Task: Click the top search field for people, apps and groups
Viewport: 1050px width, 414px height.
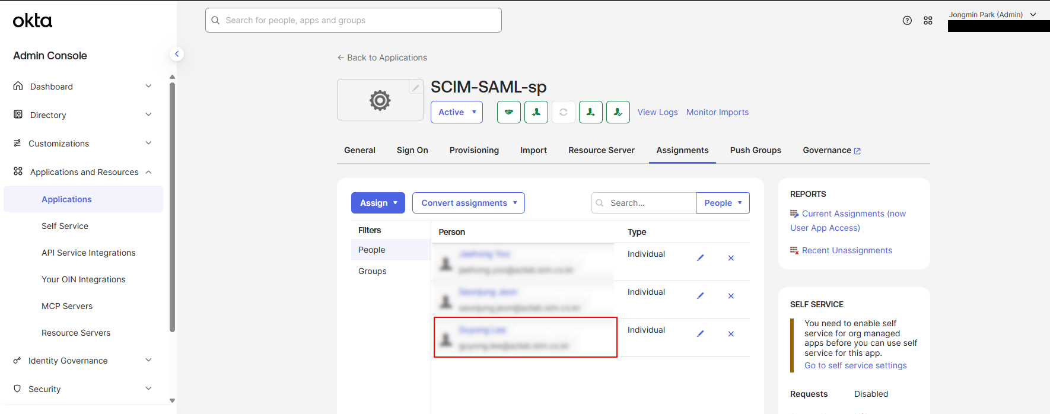Action: [354, 20]
